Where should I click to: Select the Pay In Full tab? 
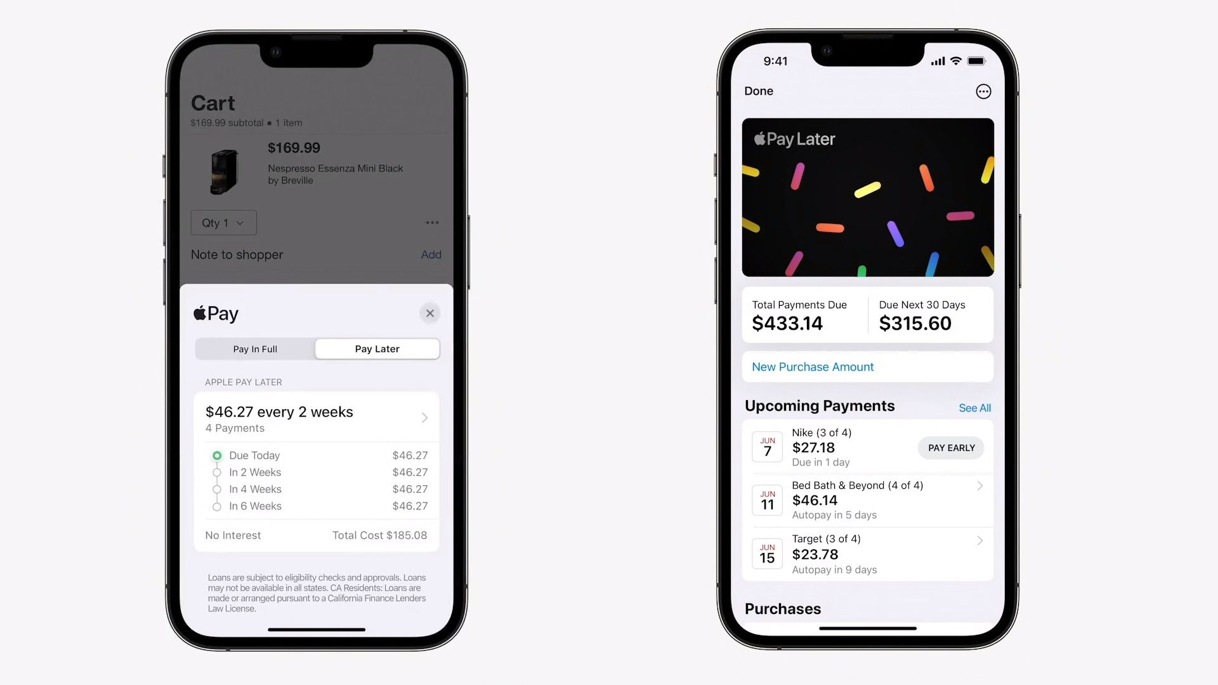254,349
